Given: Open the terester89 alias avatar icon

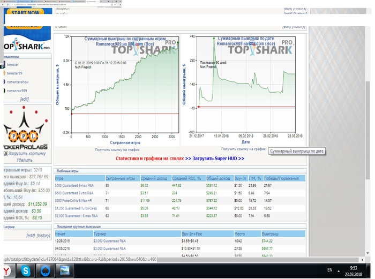Looking at the screenshot, I should (x=4, y=73).
